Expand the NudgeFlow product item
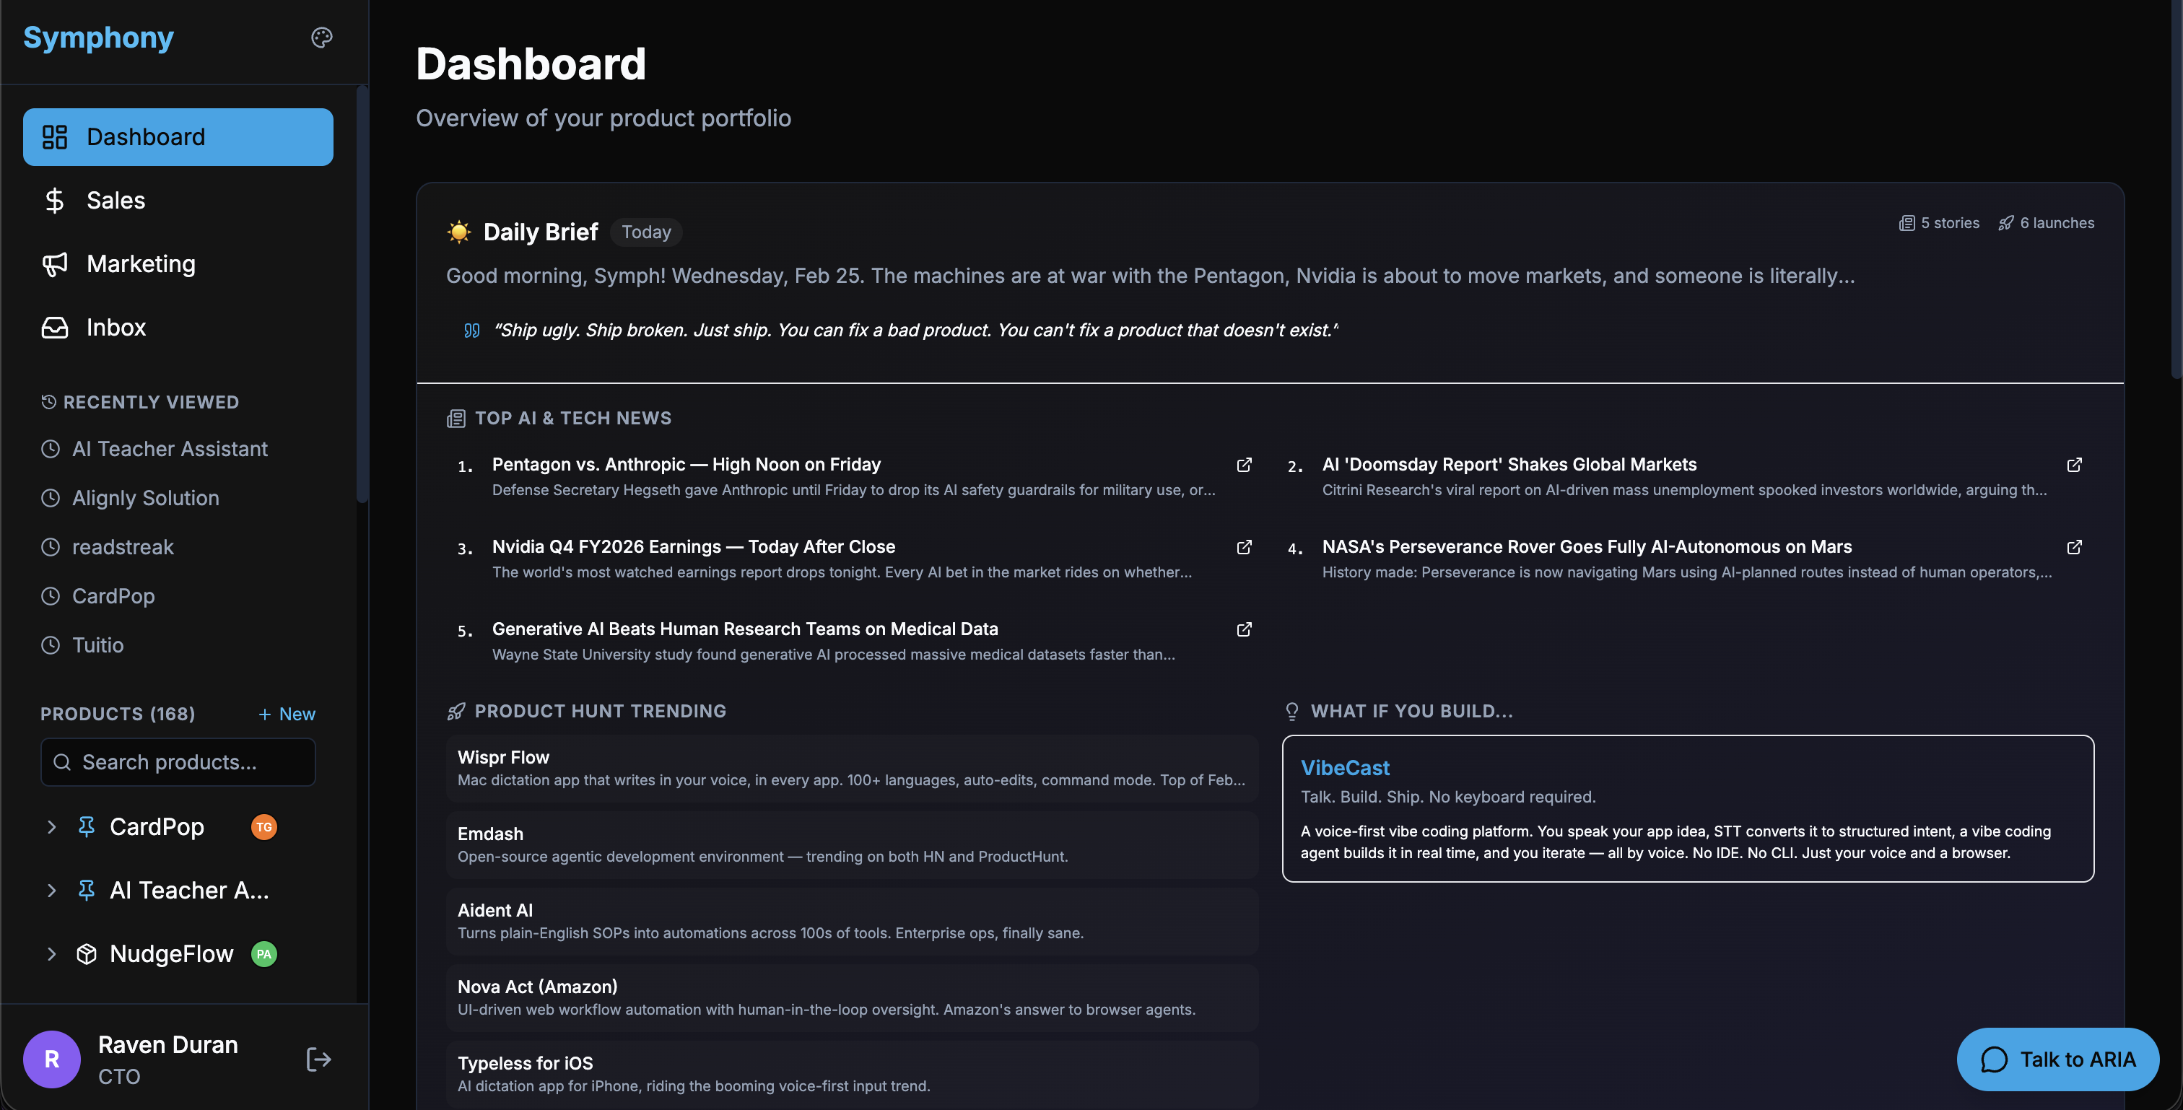 52,954
